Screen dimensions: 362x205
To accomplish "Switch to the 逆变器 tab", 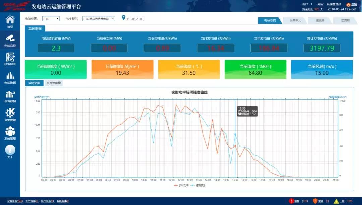I will tap(320, 20).
